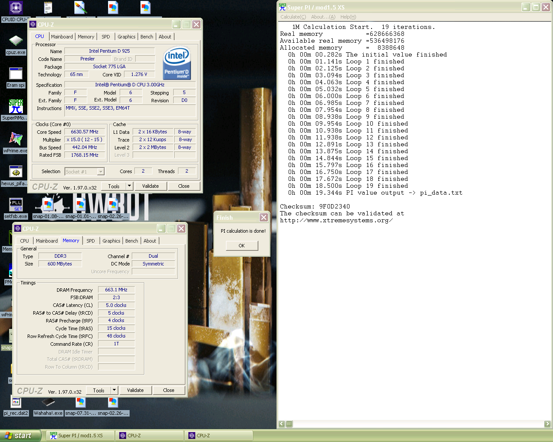Open the Windows Start menu
The image size is (553, 442).
point(21,436)
